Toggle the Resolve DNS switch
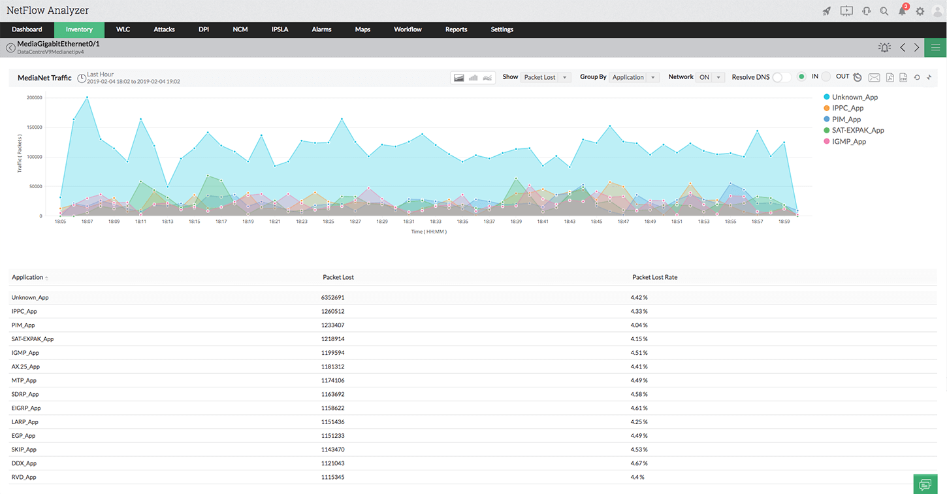Viewport: 947px width, 494px height. (781, 77)
